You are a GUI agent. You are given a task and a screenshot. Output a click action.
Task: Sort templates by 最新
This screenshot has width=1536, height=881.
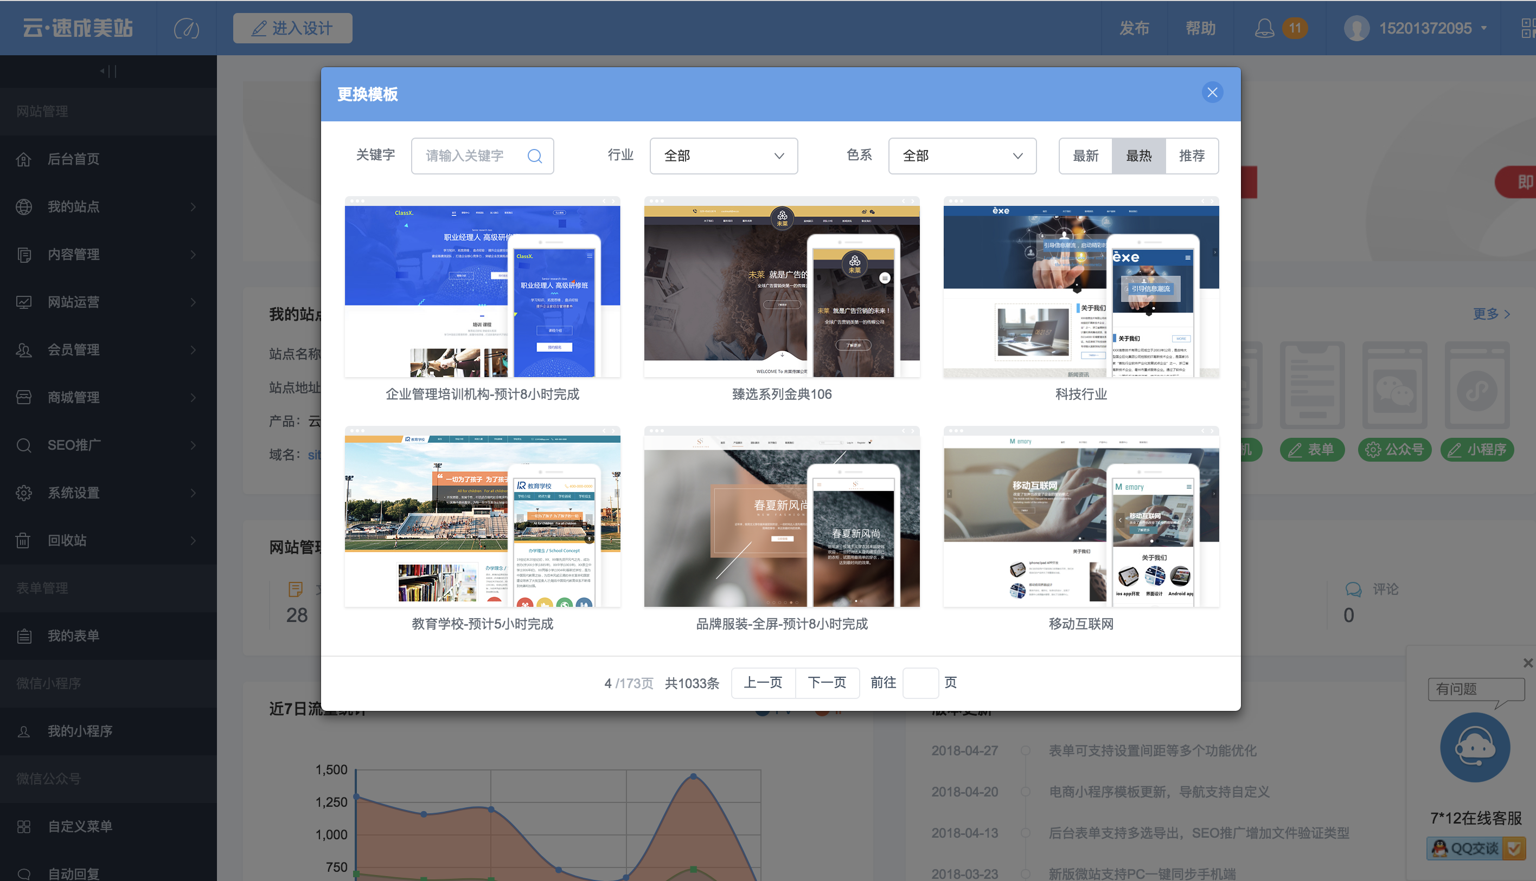tap(1085, 156)
